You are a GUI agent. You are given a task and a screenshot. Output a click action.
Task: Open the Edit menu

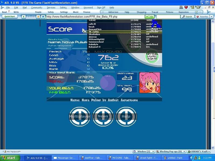pos(16,8)
